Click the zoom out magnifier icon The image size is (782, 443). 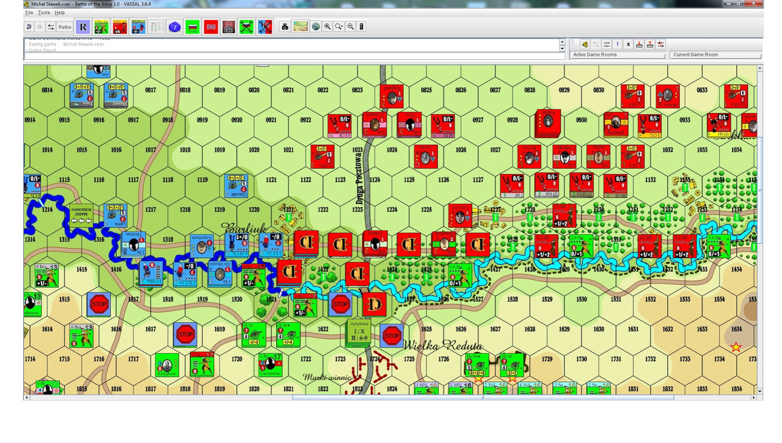click(x=351, y=27)
